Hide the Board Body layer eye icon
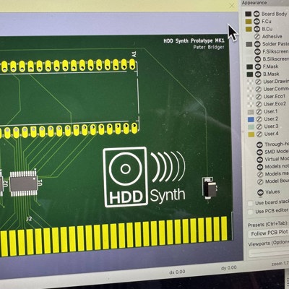The height and width of the screenshot is (289, 289). [256, 14]
